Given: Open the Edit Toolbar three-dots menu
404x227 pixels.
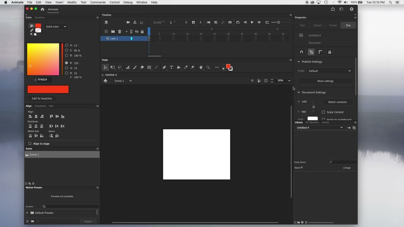Looking at the screenshot, I should click(217, 67).
